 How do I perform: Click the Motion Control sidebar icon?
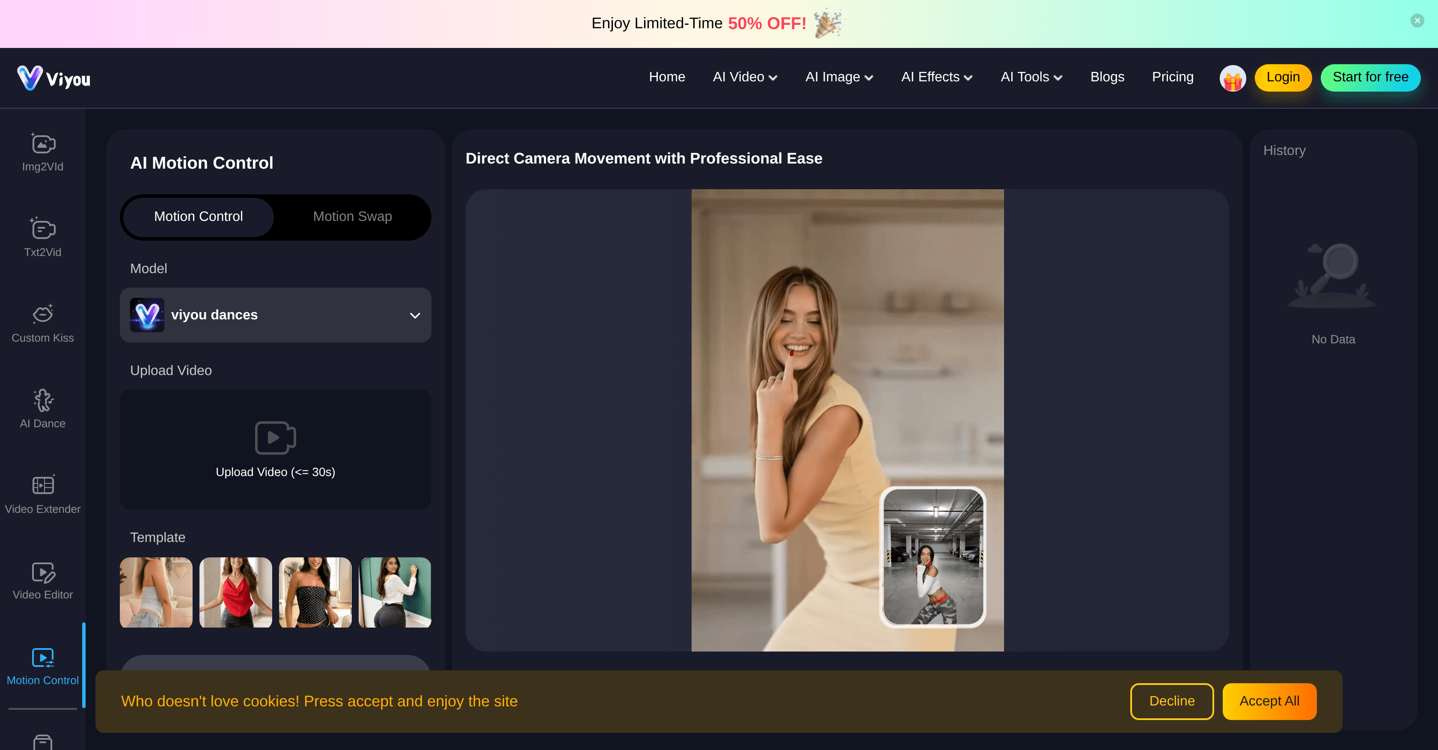(42, 664)
